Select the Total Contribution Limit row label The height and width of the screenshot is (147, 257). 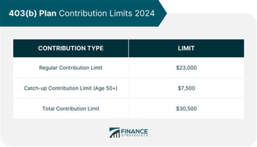tap(71, 108)
